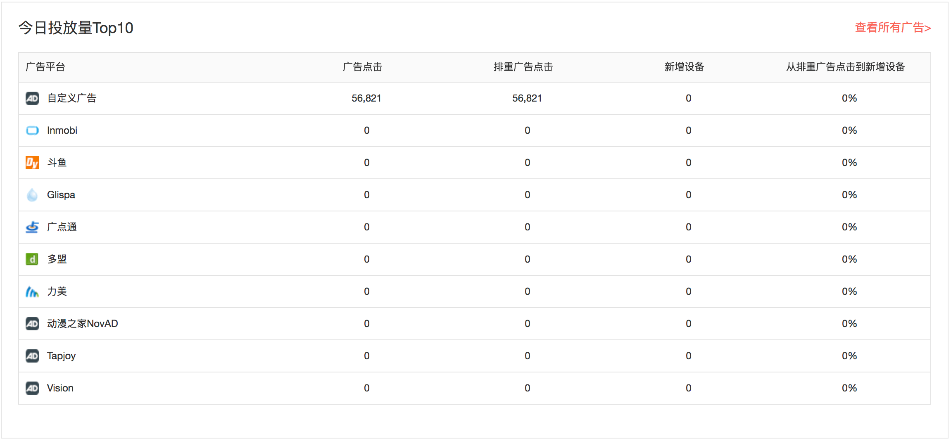Click the 多盟 green d icon

[32, 259]
